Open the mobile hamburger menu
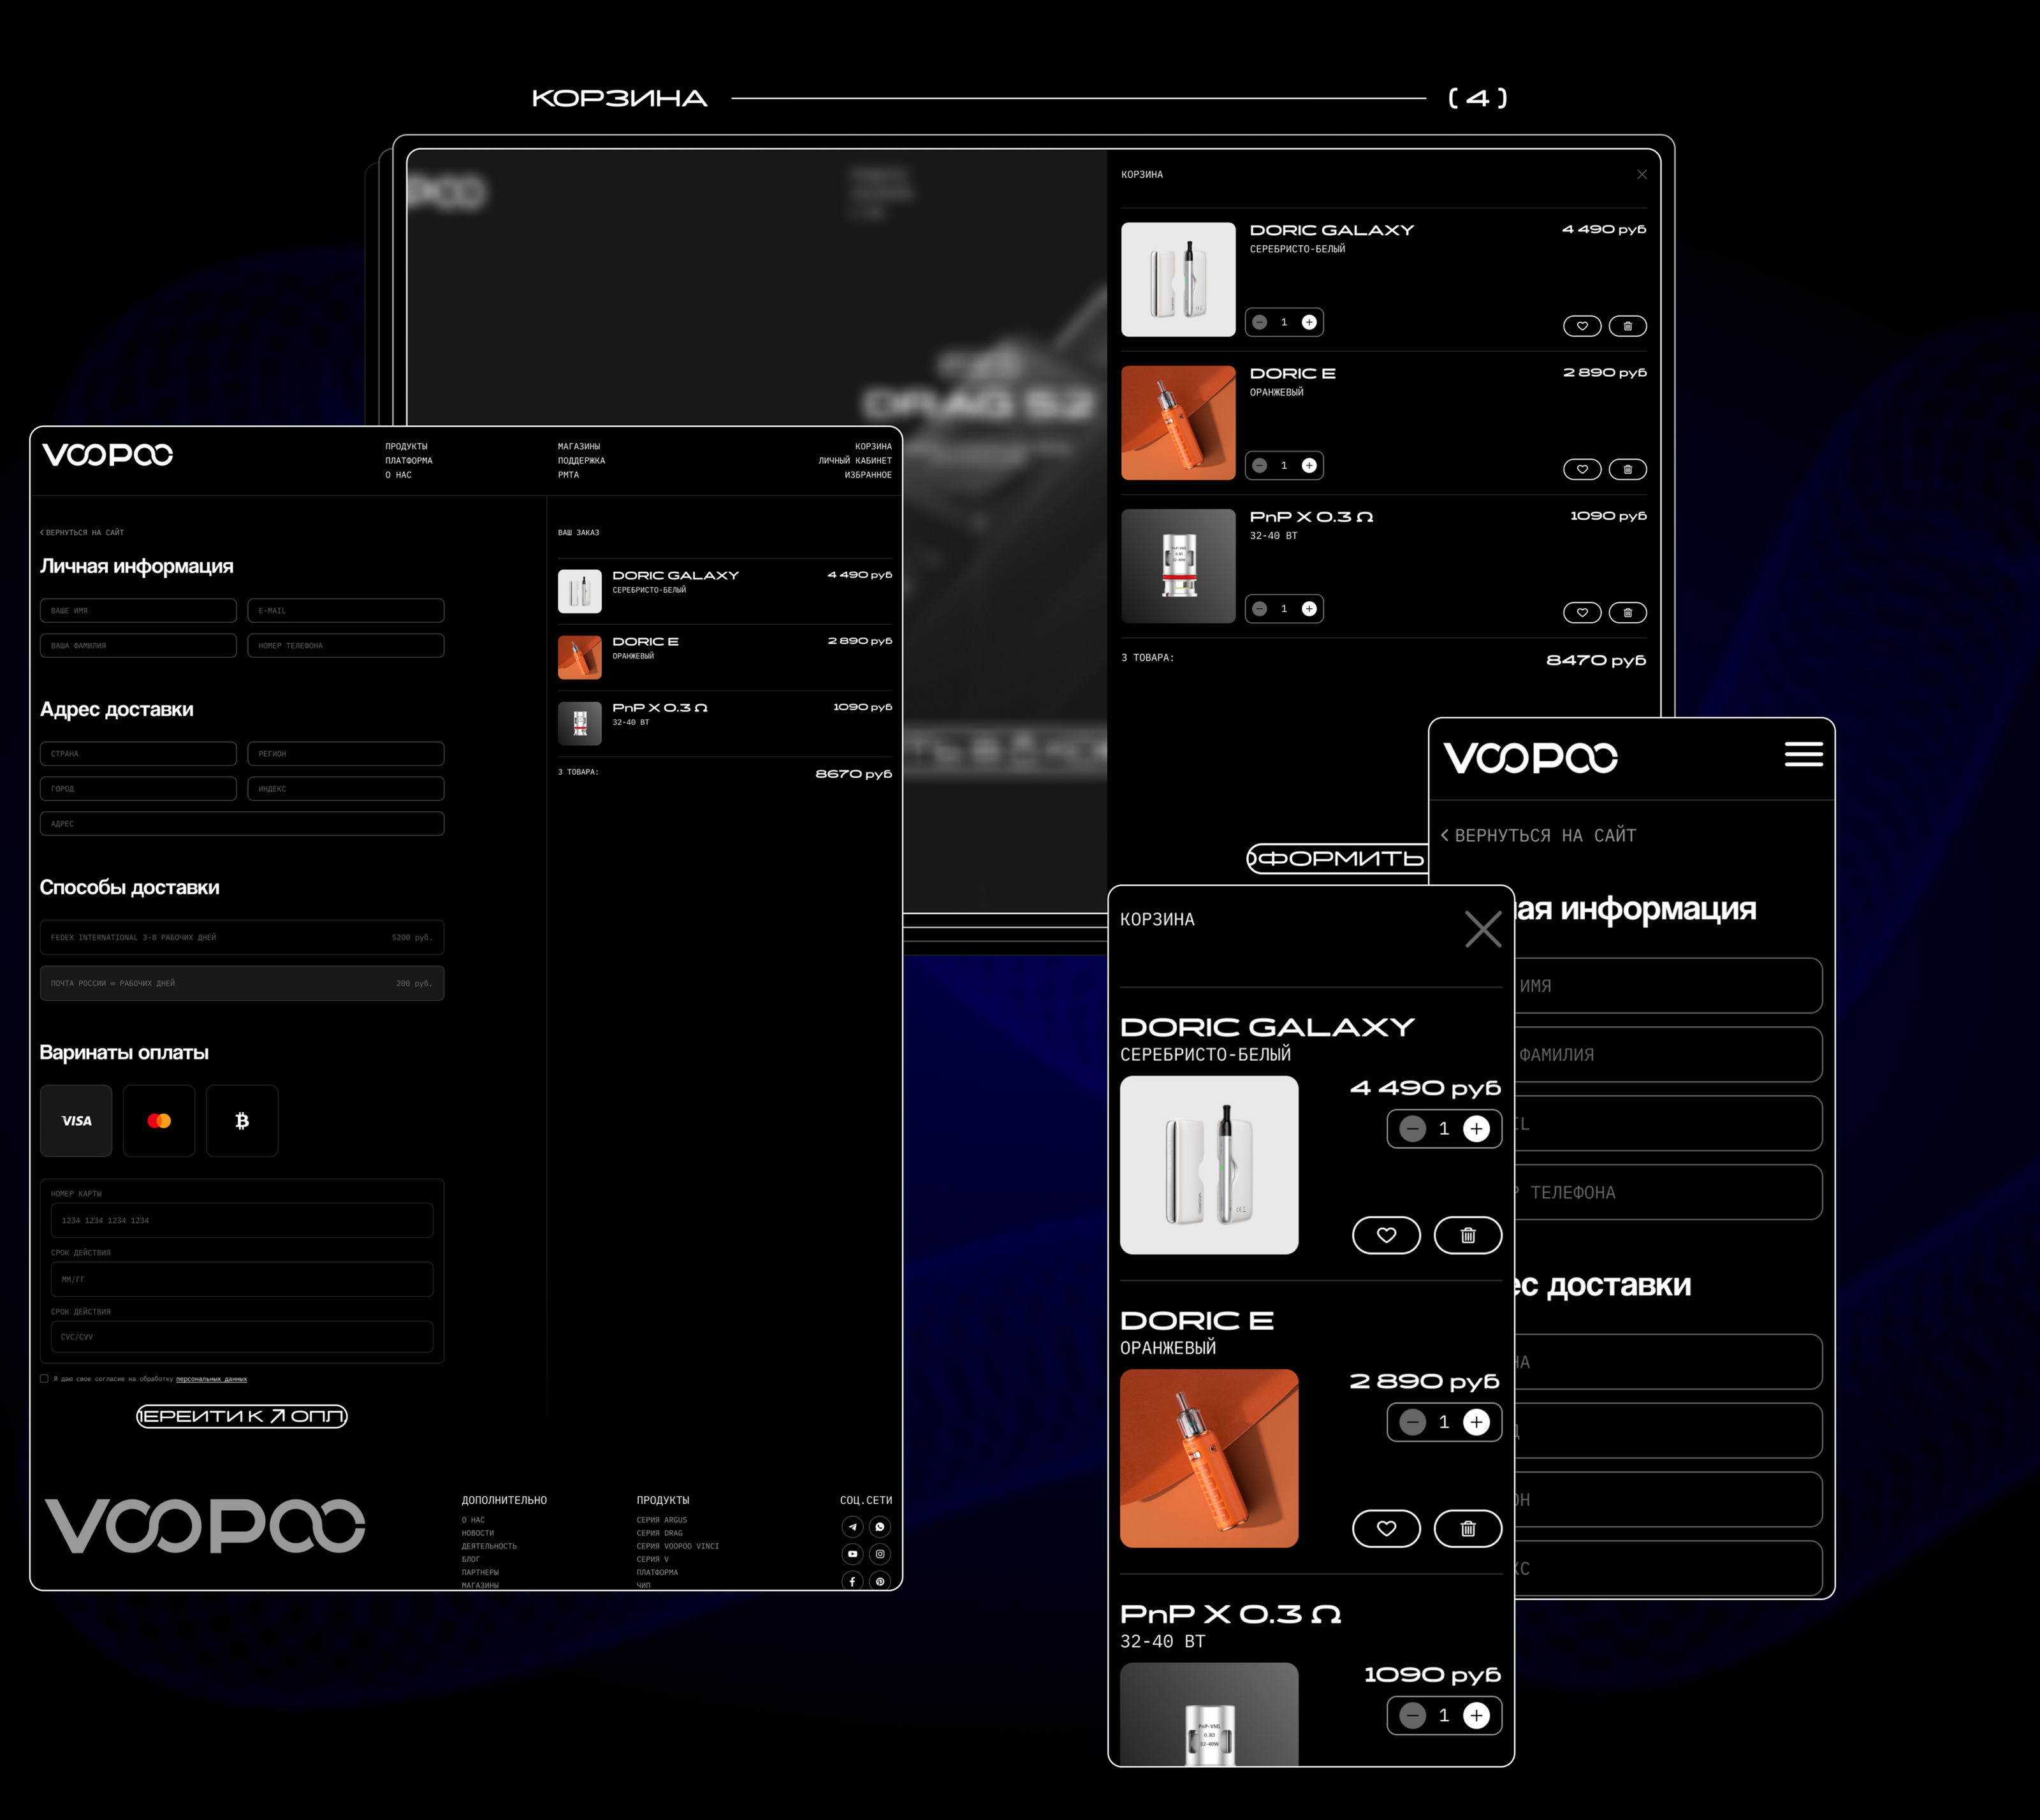The height and width of the screenshot is (1820, 2040). pos(1803,755)
